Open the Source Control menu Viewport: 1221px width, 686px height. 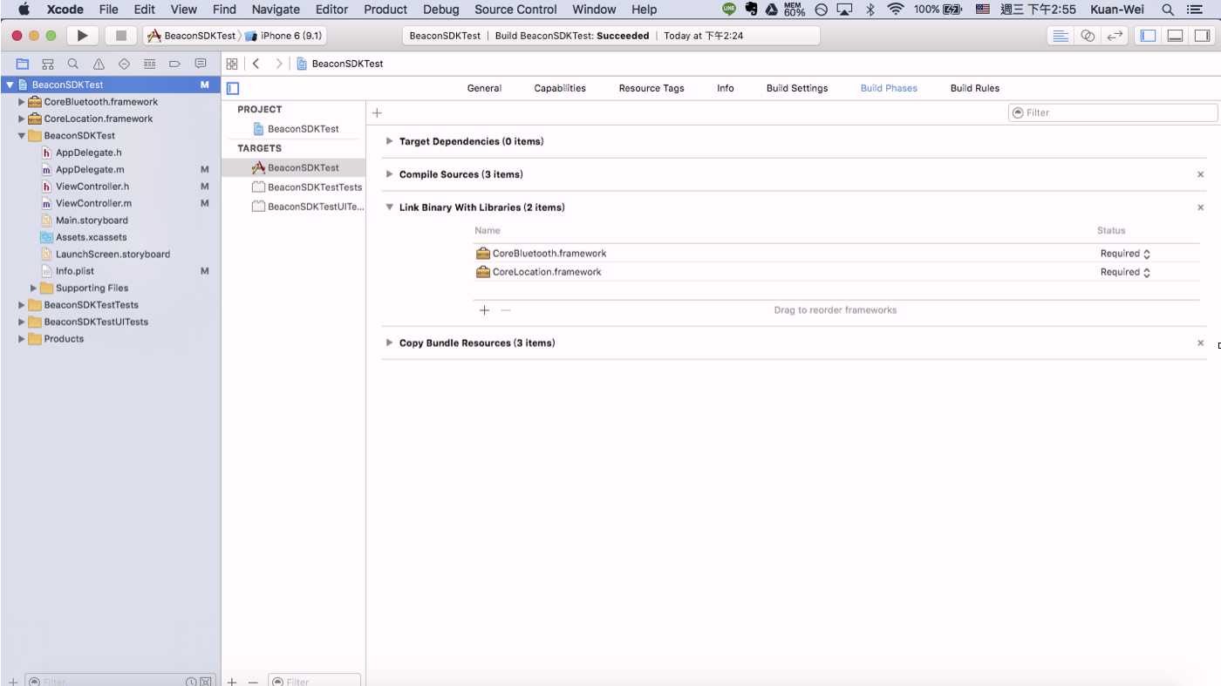[x=515, y=10]
